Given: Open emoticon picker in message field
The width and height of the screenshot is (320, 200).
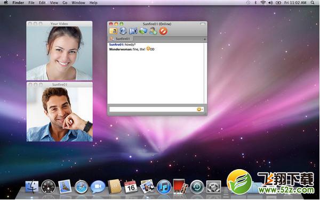Looking at the screenshot, I should [x=199, y=109].
